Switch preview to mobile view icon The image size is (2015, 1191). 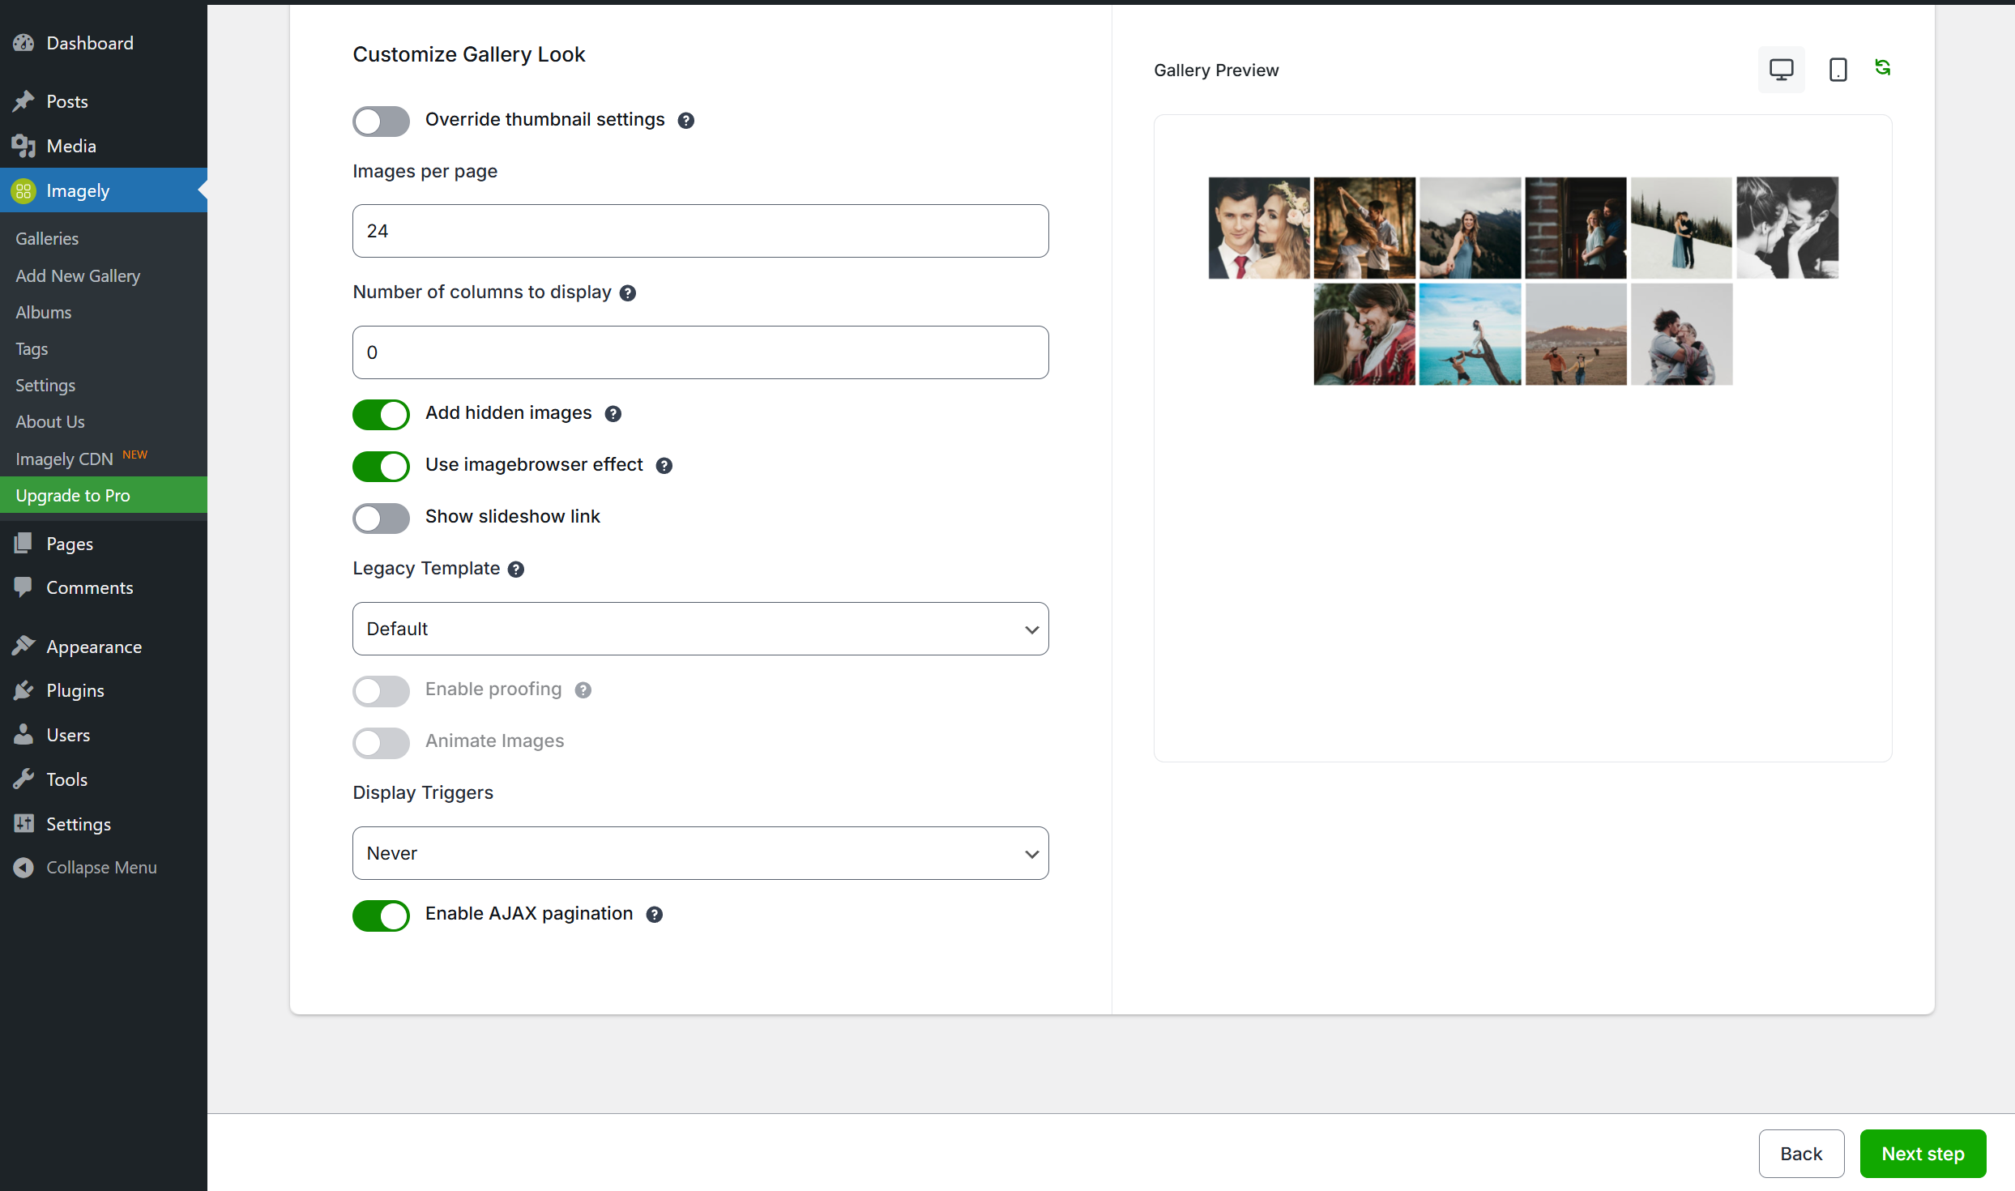(1838, 70)
